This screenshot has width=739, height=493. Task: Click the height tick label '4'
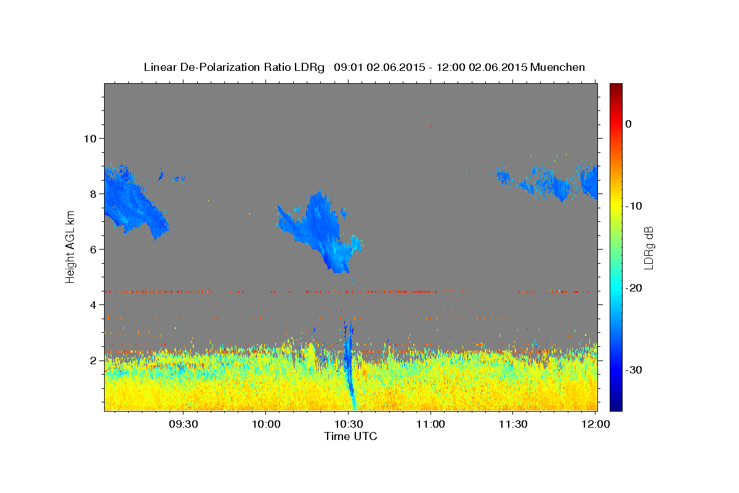tap(92, 304)
